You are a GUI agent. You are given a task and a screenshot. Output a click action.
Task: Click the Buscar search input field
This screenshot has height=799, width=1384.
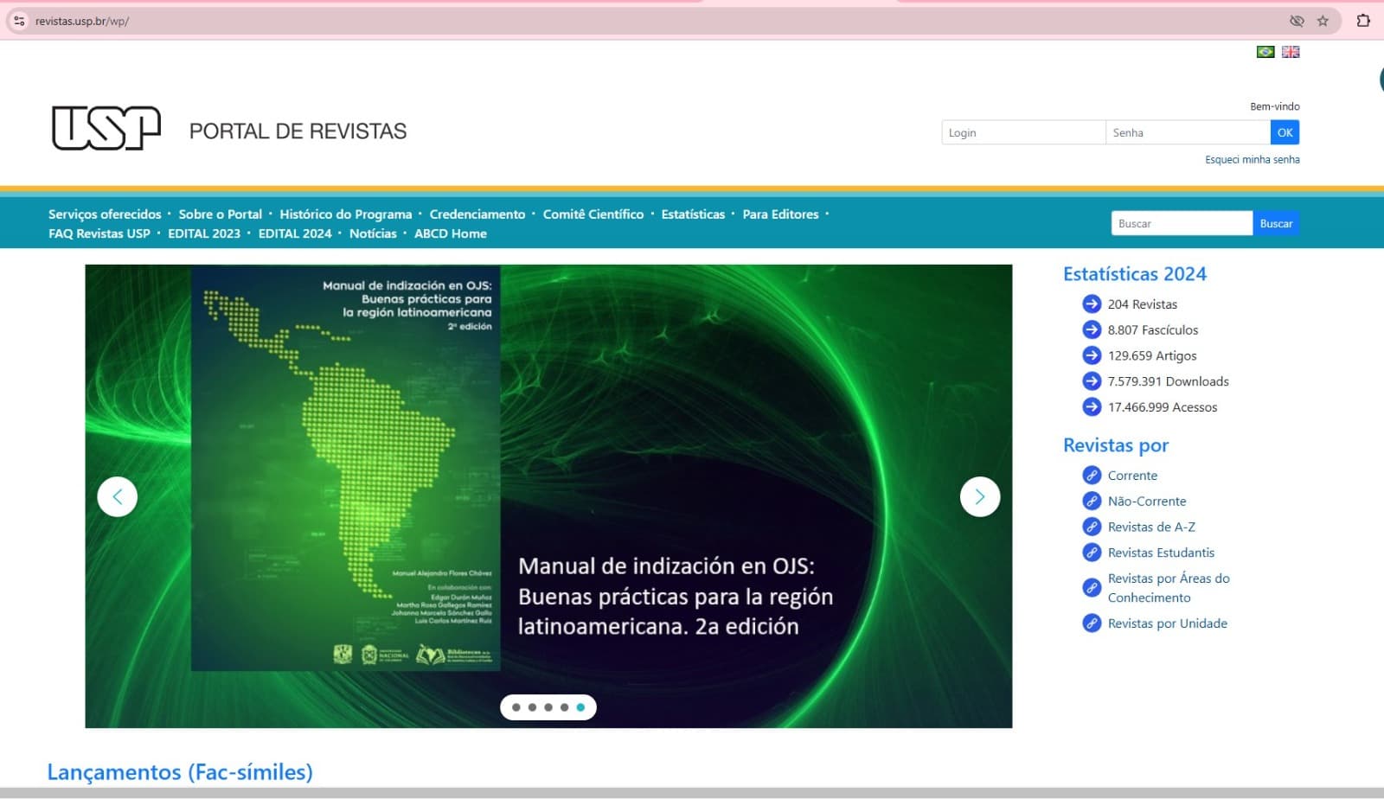point(1182,223)
